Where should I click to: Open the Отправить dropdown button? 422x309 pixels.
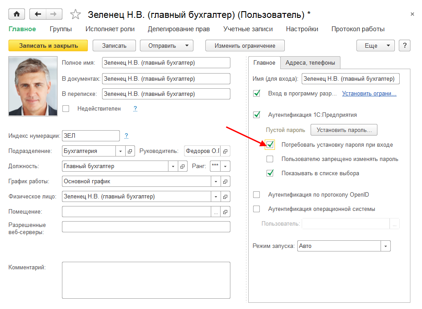[166, 45]
